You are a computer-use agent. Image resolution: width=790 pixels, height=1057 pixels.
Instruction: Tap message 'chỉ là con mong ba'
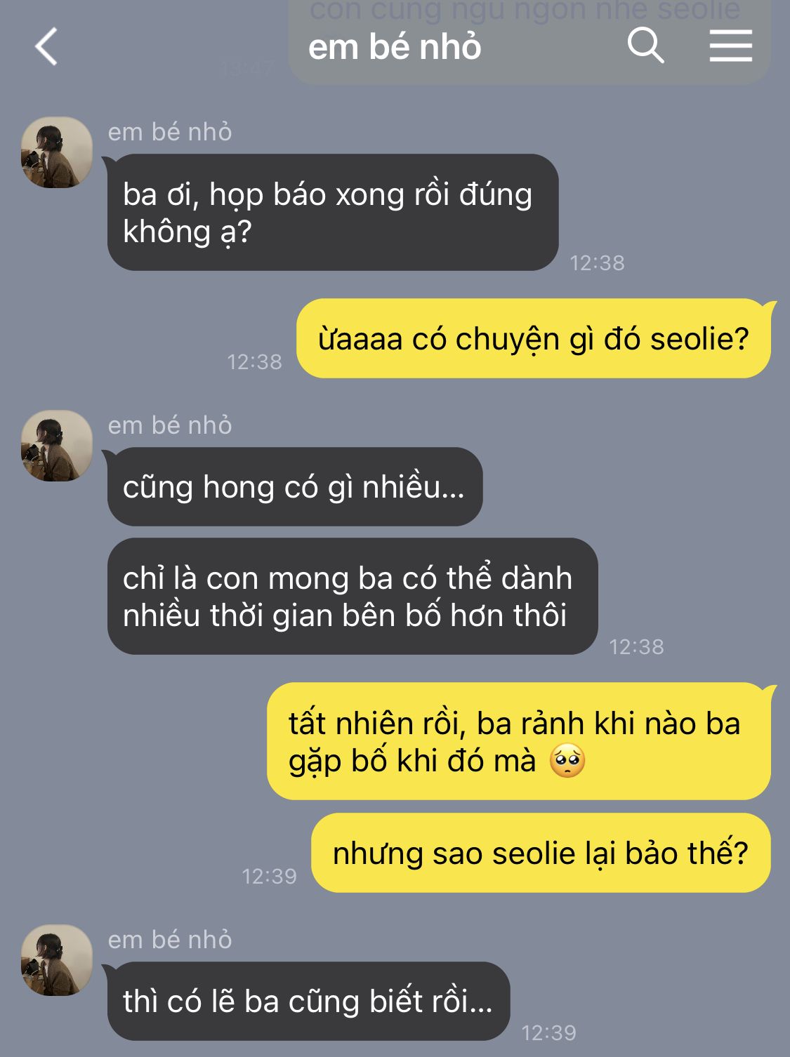click(x=353, y=597)
